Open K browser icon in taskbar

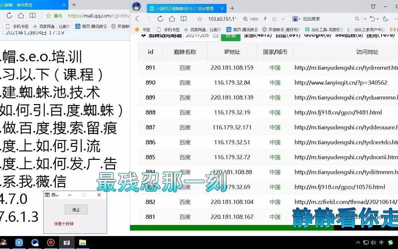tap(19, 243)
